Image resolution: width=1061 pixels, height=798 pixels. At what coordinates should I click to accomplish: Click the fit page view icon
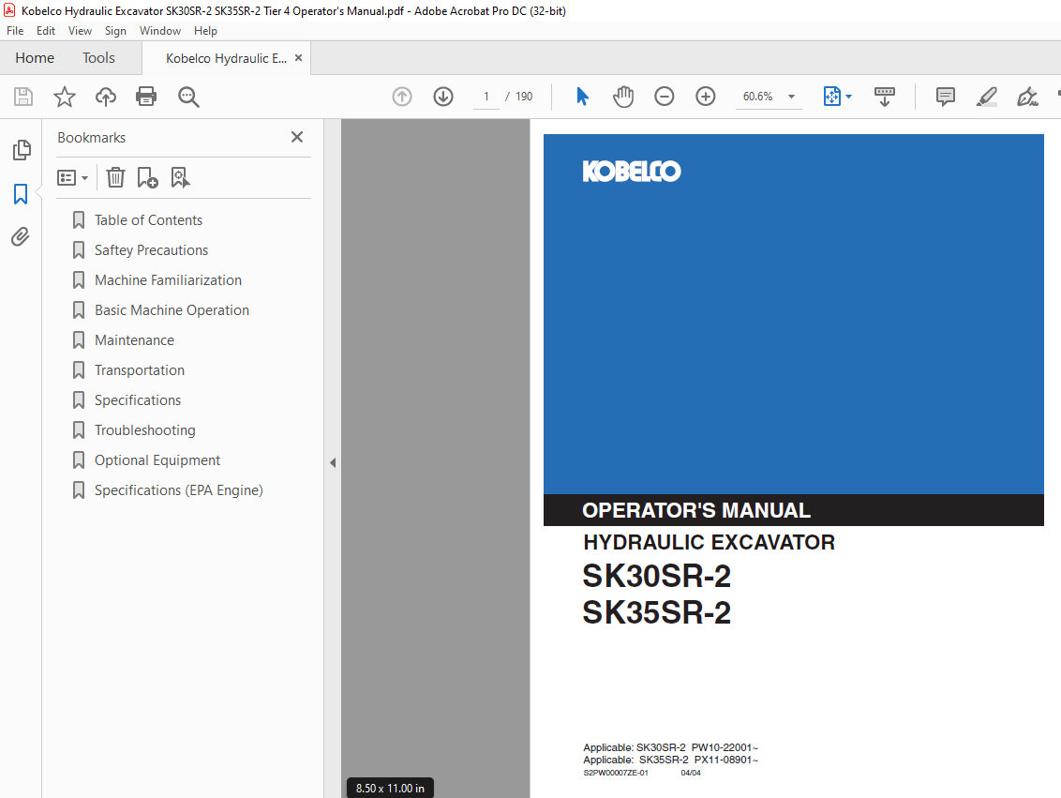832,97
